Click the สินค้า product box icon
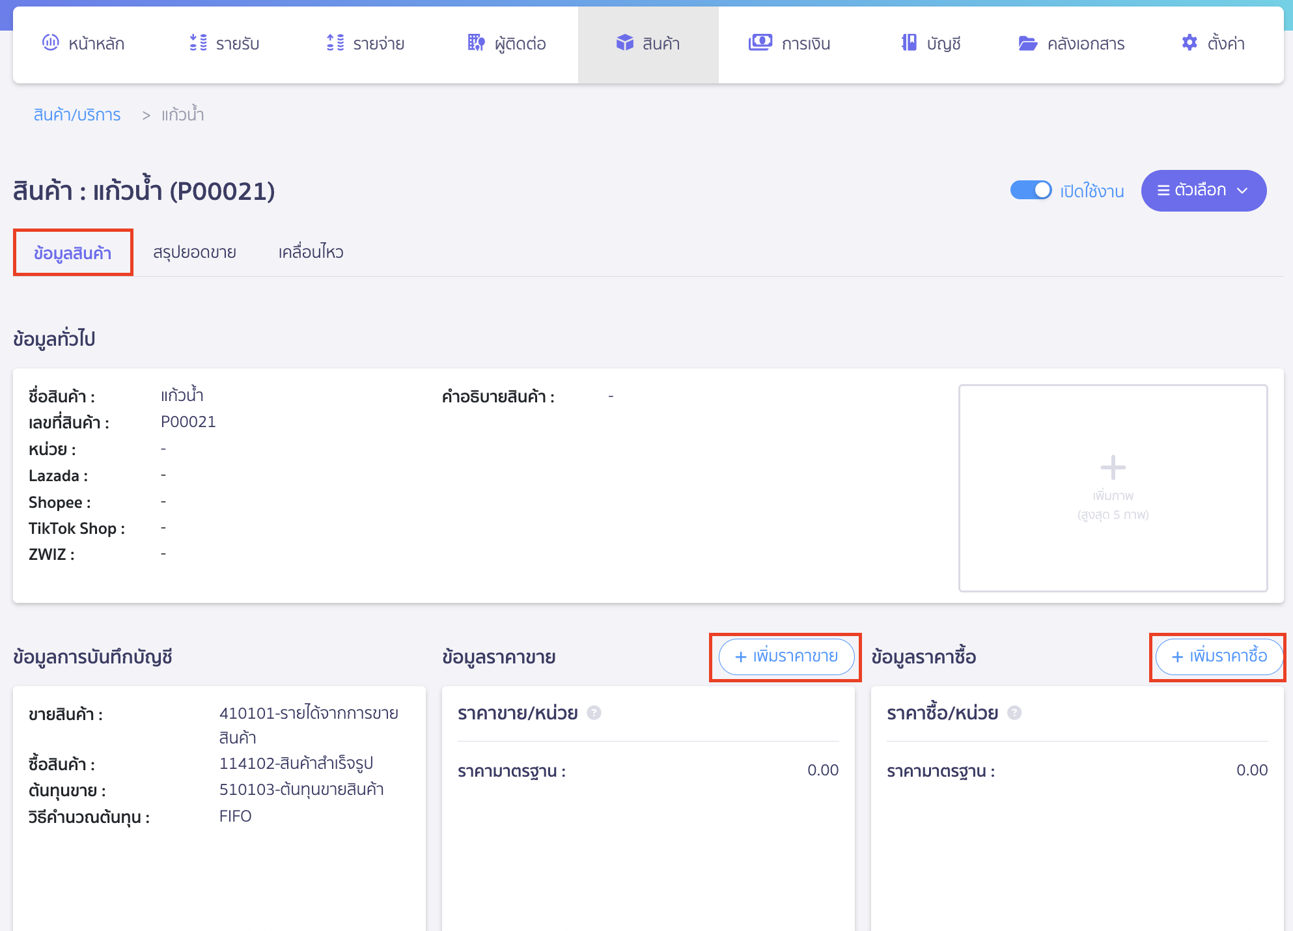Image resolution: width=1293 pixels, height=931 pixels. click(625, 43)
